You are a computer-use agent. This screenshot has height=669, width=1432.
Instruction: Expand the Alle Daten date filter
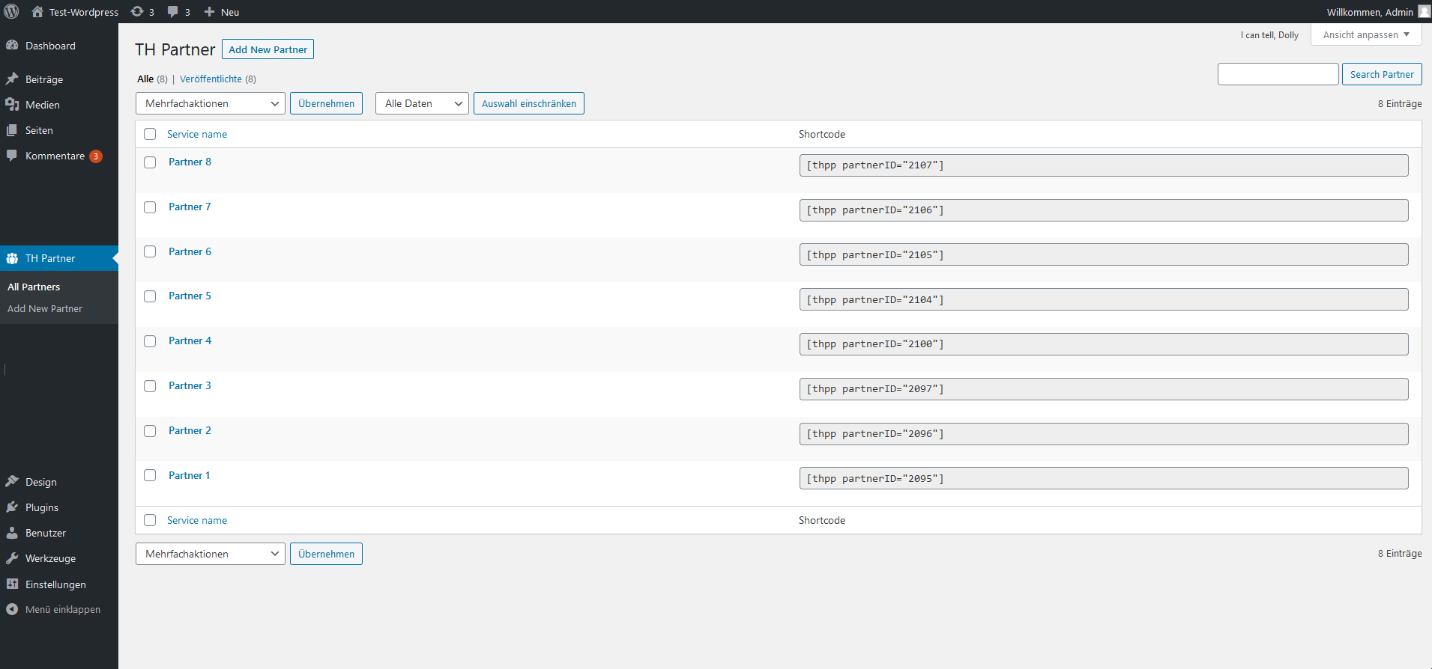[422, 103]
